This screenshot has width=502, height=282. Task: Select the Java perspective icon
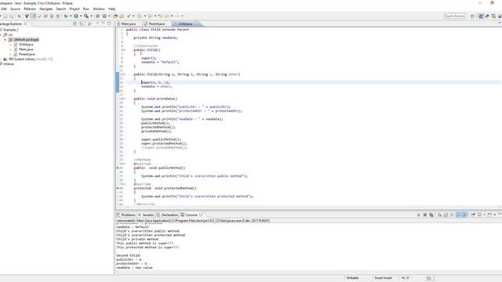coord(481,16)
